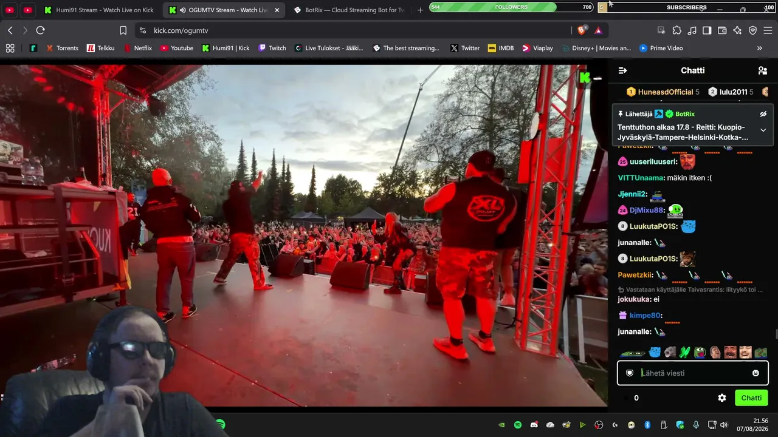Open Brave Shields icon
This screenshot has height=437, width=778.
pyautogui.click(x=582, y=30)
